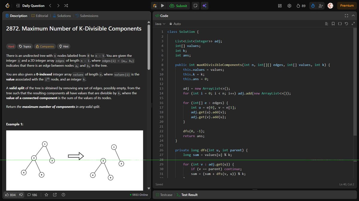Open the random question shuffle icon
This screenshot has width=359, height=201.
pos(66,5)
